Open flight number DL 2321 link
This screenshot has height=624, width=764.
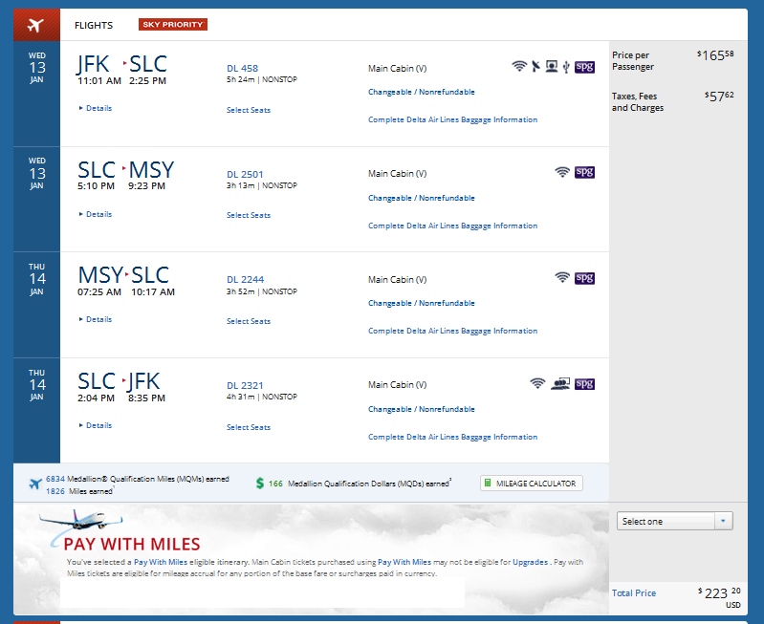[x=246, y=385]
